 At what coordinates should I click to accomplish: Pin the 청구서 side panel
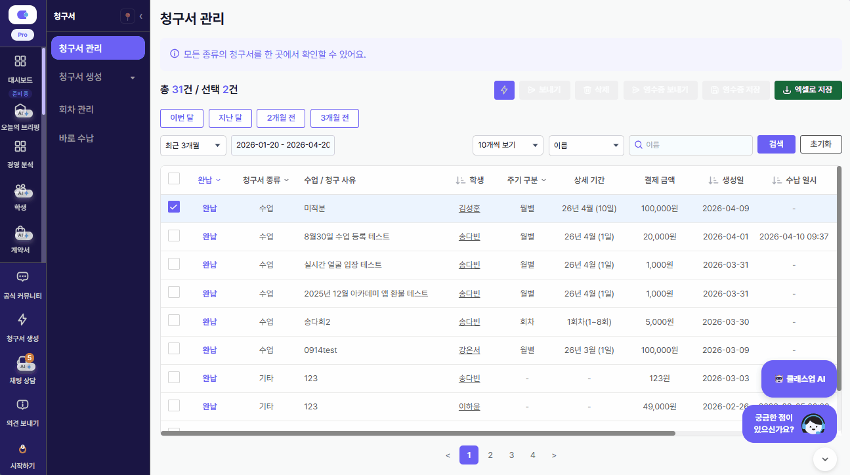click(x=127, y=17)
